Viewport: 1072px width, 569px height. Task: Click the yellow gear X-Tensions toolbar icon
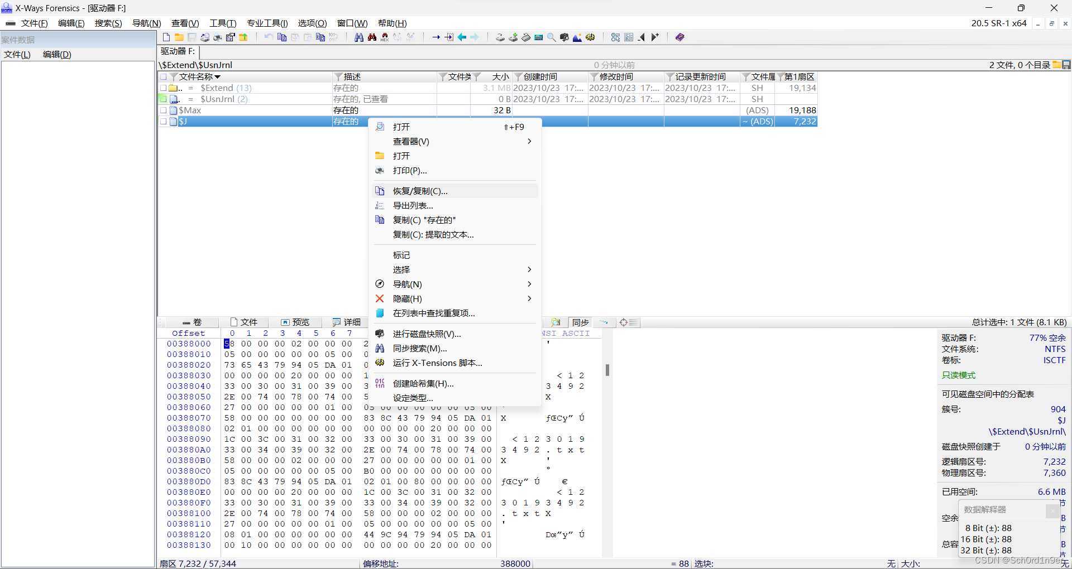[x=590, y=37]
